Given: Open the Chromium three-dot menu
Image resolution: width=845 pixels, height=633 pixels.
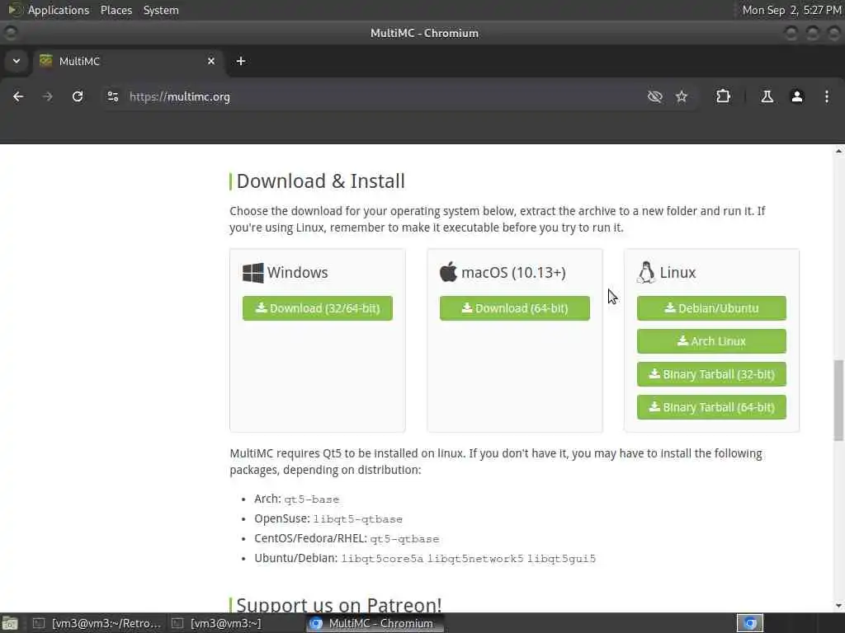Looking at the screenshot, I should 827,97.
